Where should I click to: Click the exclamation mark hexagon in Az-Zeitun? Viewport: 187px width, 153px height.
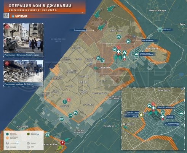coord(65,102)
